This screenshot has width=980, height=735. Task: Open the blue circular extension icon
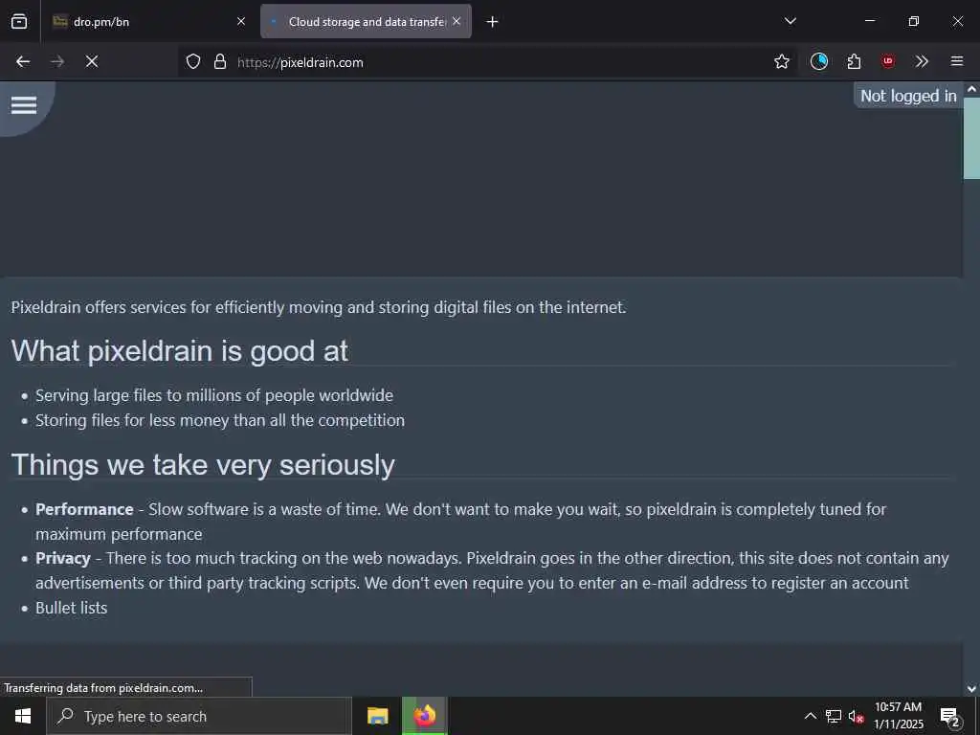click(819, 61)
